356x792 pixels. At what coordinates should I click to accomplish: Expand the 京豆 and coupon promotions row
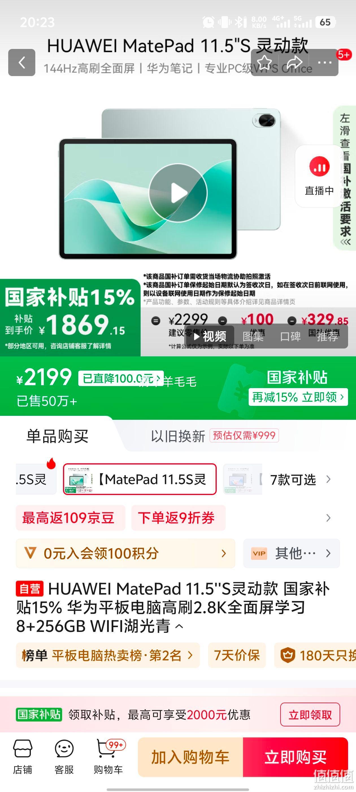328,518
